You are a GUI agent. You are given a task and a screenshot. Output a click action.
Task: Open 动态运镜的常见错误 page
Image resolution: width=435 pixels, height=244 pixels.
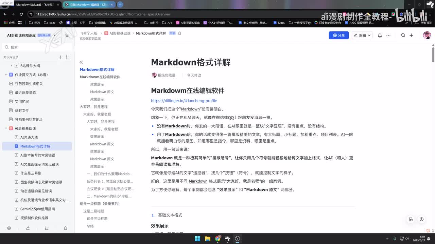(x=36, y=191)
